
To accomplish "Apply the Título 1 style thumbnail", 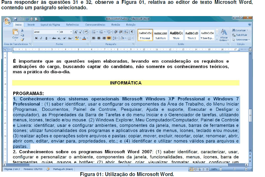I will 191,35.
